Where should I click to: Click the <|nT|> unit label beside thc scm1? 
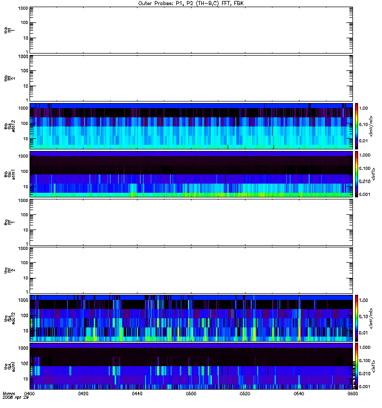(373, 366)
